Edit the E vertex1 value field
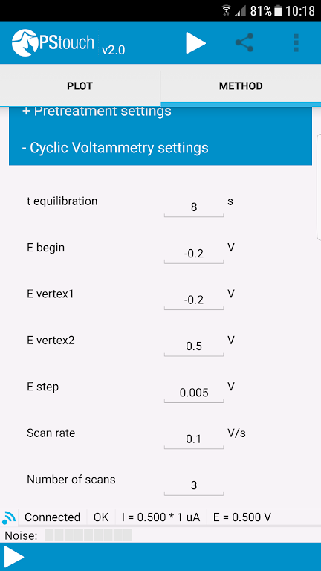The width and height of the screenshot is (321, 571). pos(194,300)
